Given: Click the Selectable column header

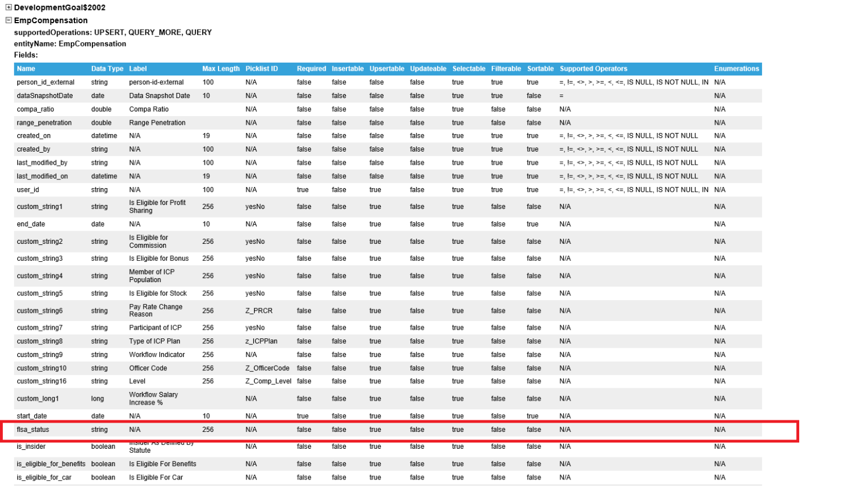Looking at the screenshot, I should click(x=468, y=69).
